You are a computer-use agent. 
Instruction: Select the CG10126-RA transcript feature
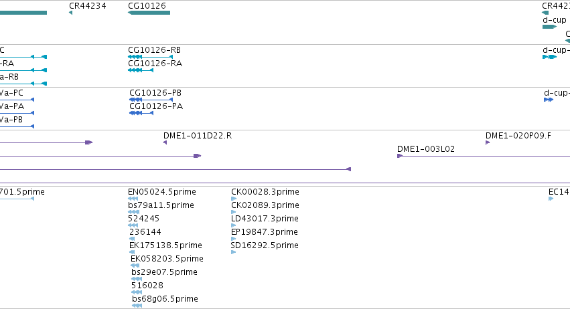click(x=141, y=70)
